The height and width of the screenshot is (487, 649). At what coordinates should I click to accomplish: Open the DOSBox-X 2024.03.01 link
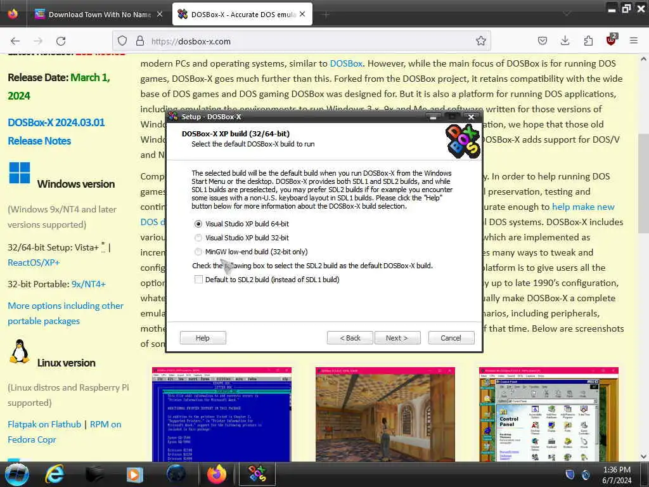[56, 122]
